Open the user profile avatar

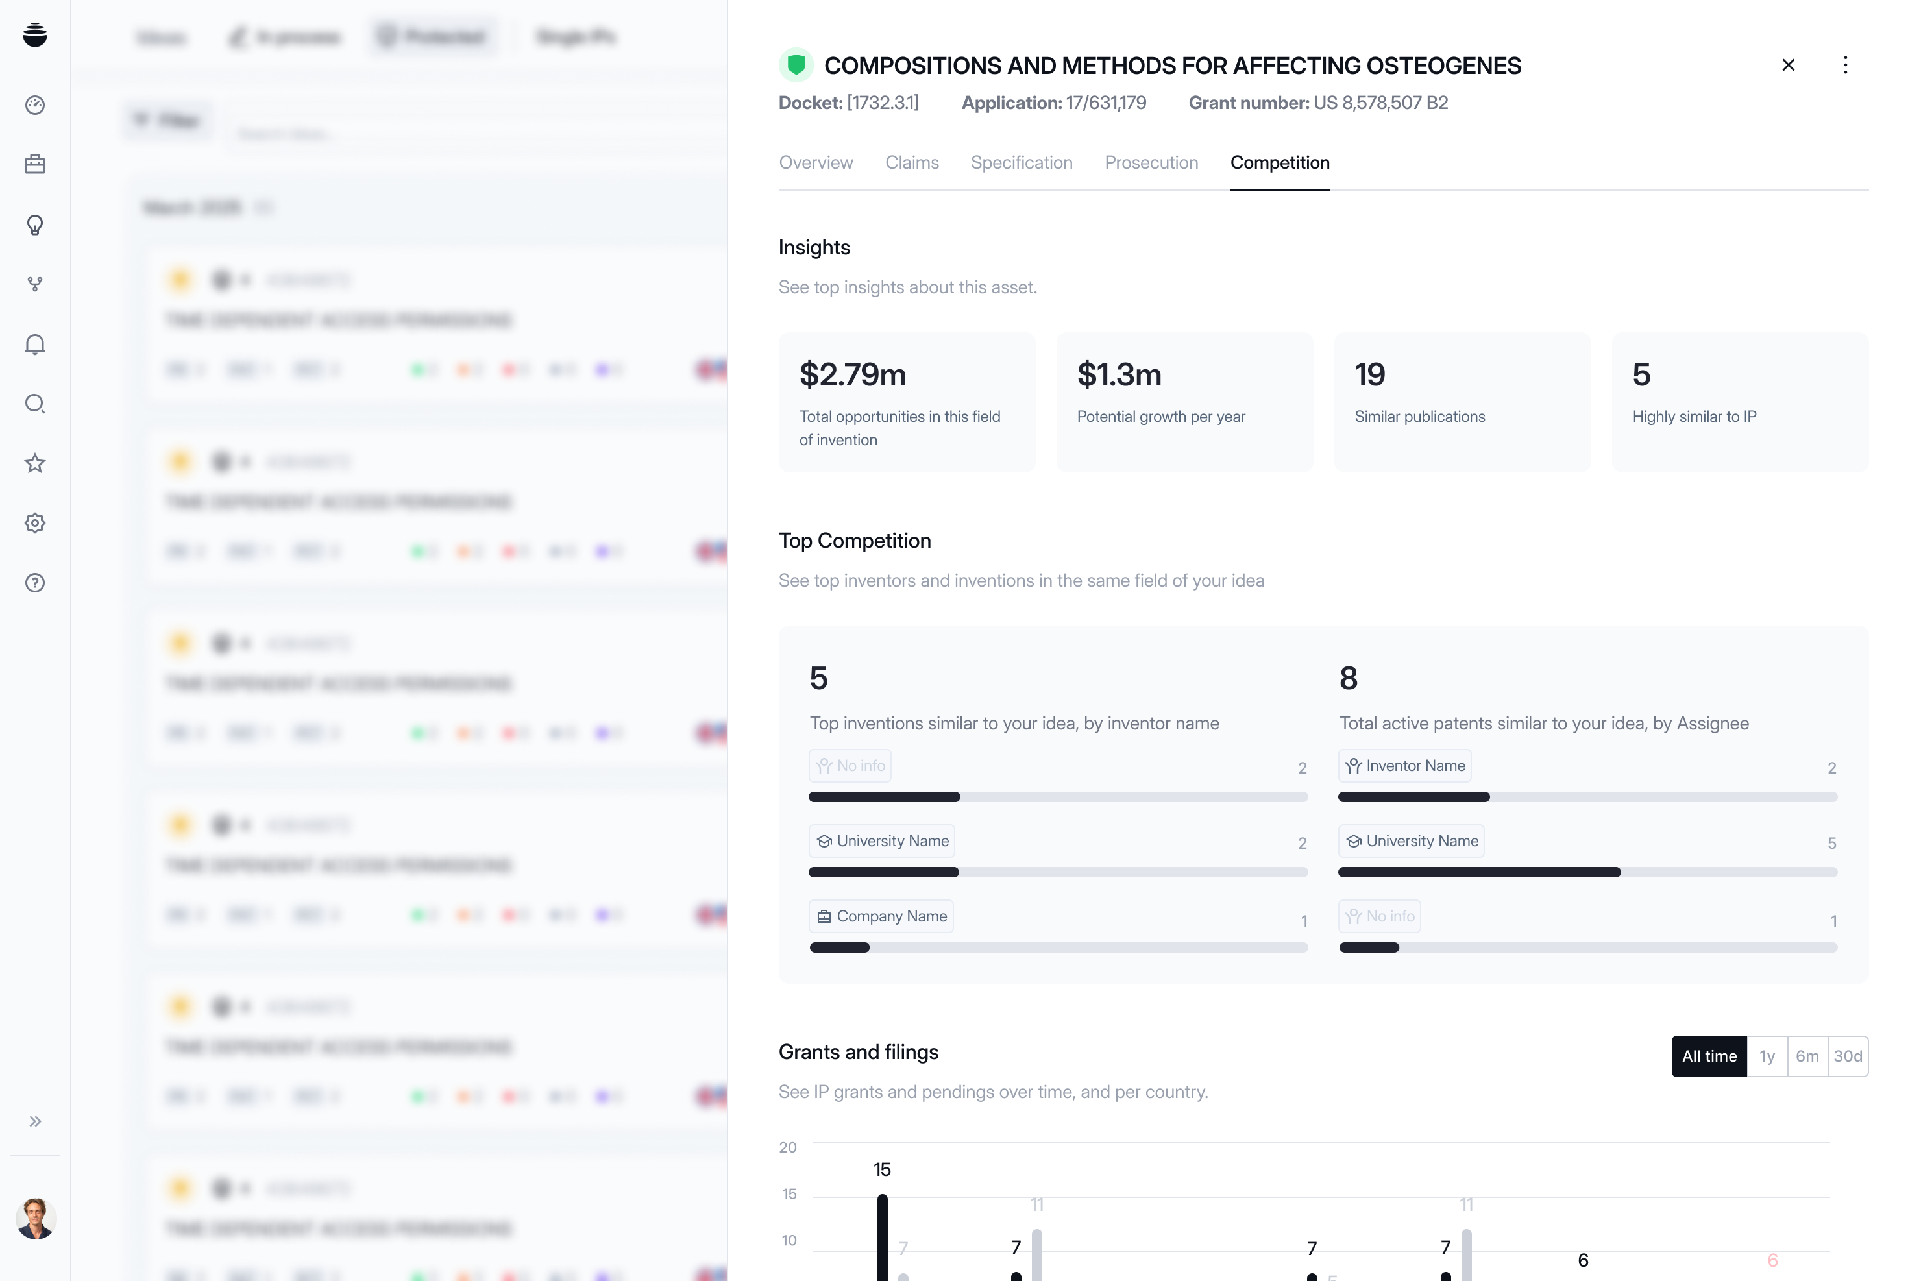[35, 1218]
